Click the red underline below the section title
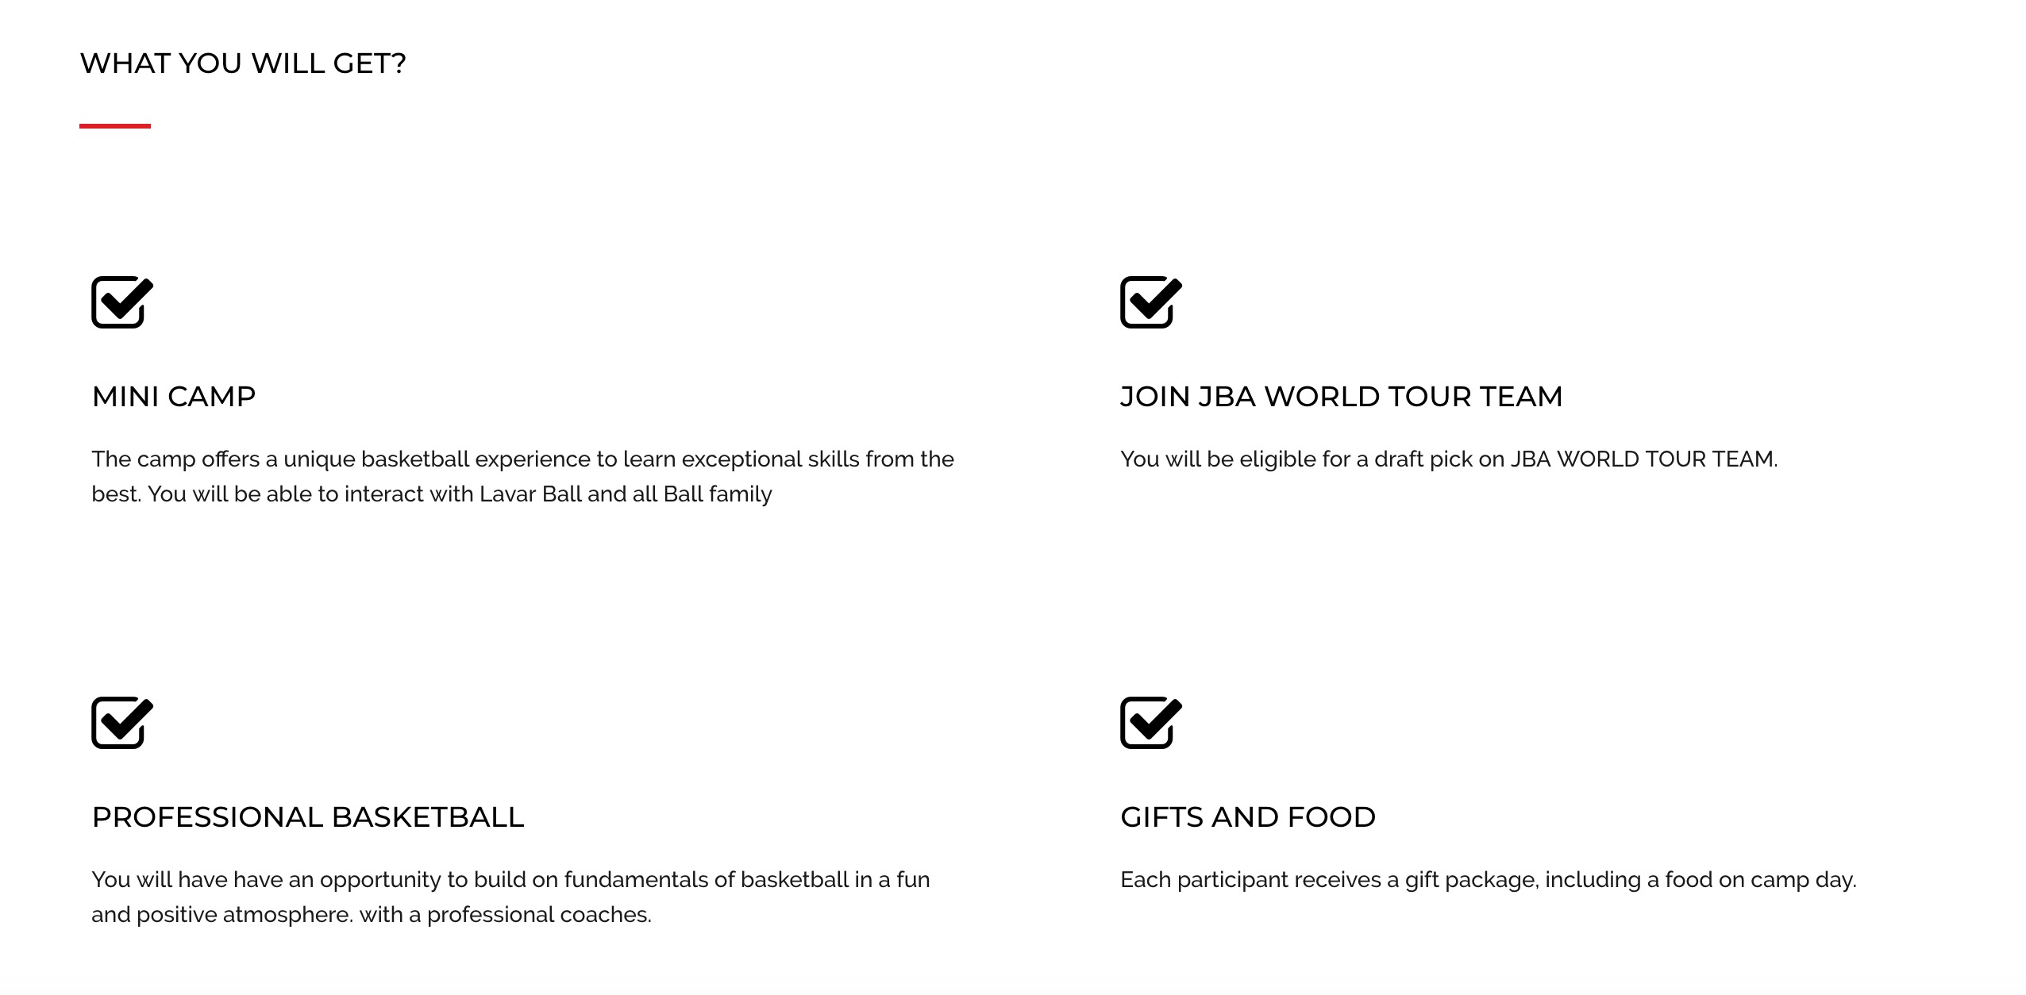 pos(115,125)
